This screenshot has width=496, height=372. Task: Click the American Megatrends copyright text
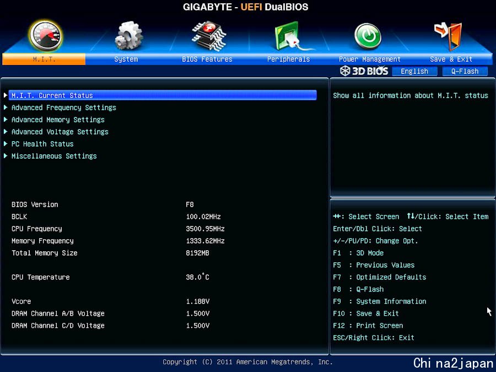(247, 362)
